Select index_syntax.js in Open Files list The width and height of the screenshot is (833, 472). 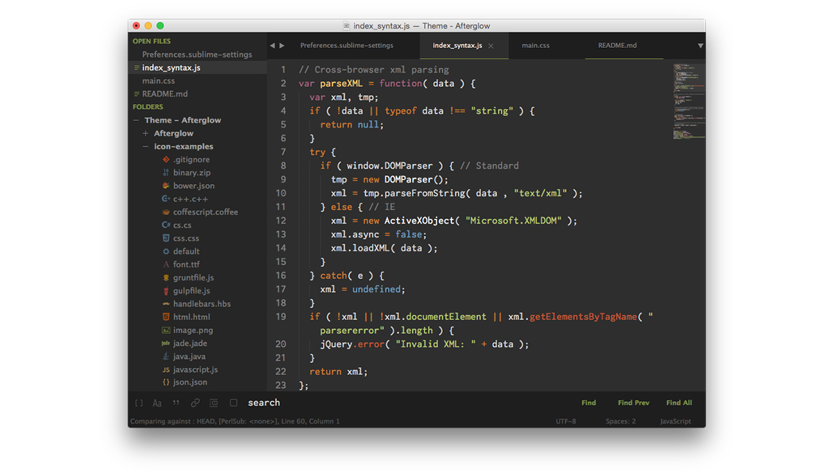point(171,68)
